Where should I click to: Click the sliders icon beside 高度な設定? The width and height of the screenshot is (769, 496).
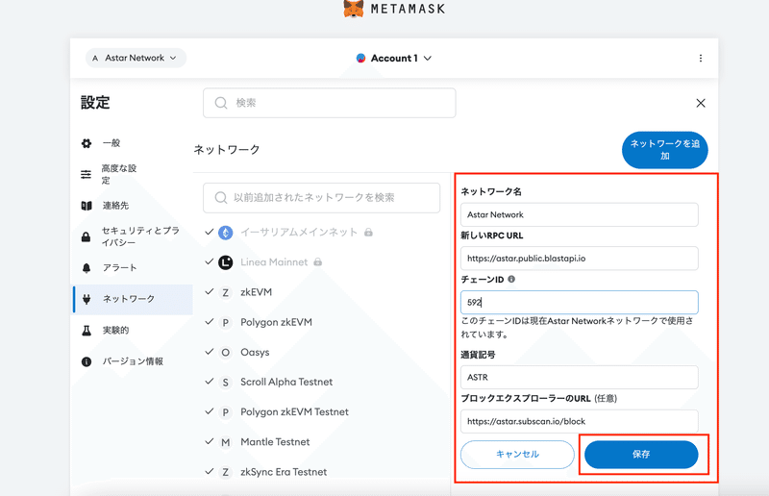87,174
